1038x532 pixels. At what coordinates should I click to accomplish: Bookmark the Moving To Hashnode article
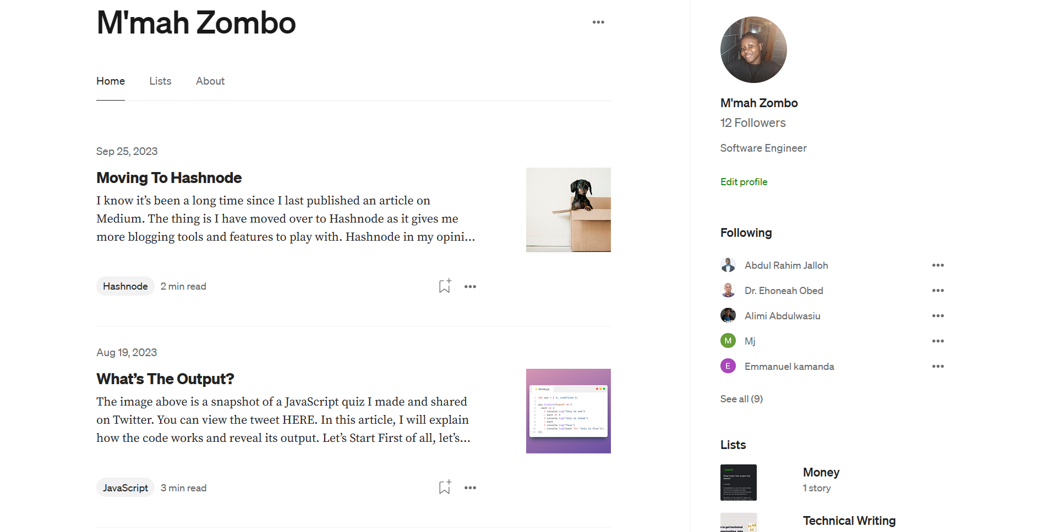(445, 286)
